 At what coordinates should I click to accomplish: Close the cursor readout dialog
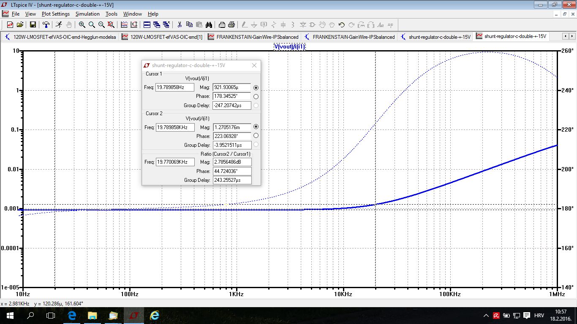[x=254, y=65]
